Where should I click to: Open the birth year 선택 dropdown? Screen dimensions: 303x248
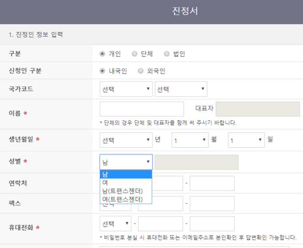coord(126,140)
